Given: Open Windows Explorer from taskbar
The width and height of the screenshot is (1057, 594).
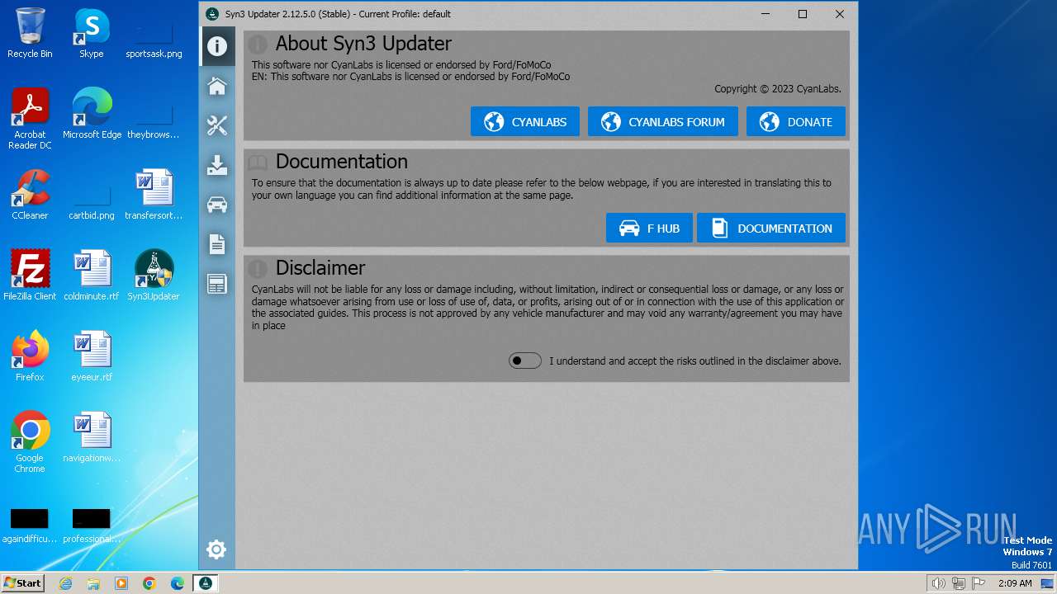Looking at the screenshot, I should pos(93,583).
